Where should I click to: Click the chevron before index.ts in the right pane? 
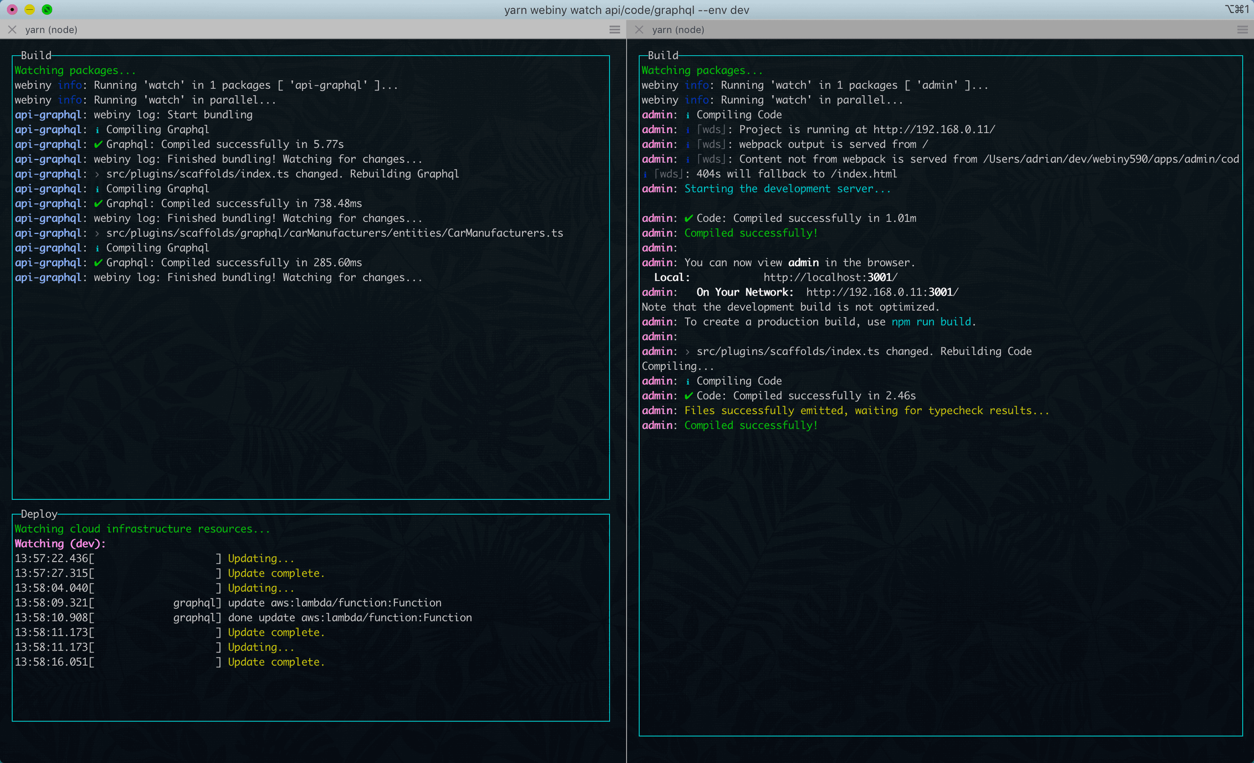[688, 351]
